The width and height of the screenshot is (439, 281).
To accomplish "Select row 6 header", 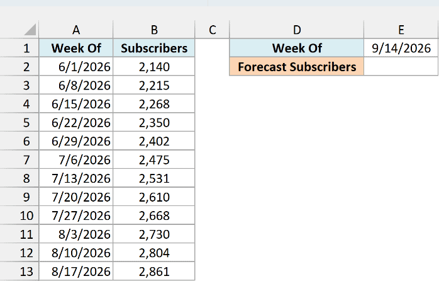I will [x=19, y=140].
